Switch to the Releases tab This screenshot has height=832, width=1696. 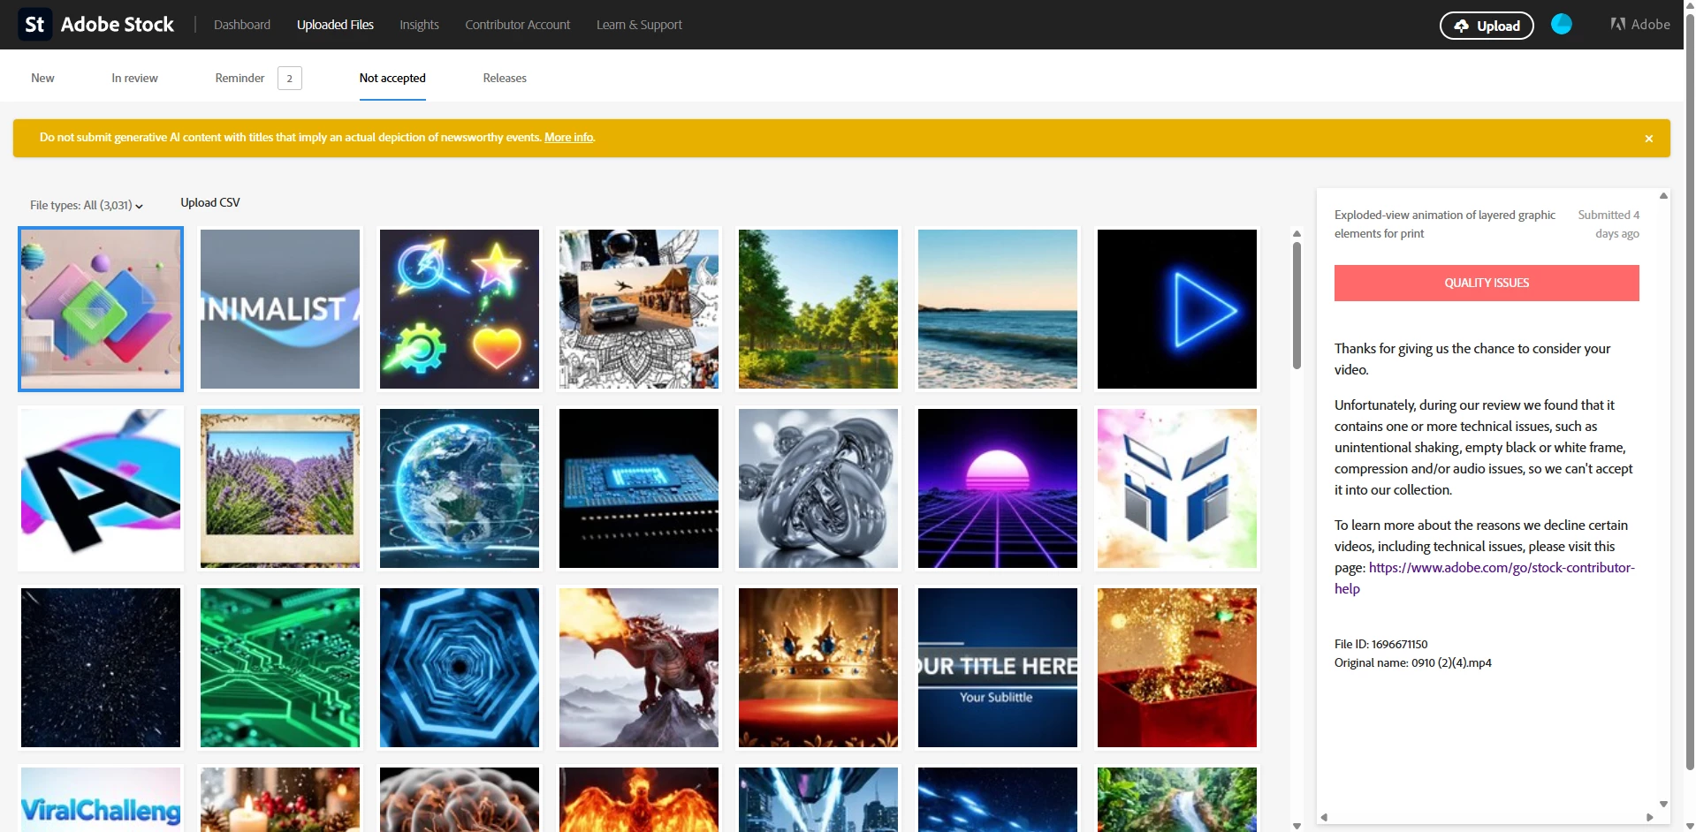click(505, 78)
